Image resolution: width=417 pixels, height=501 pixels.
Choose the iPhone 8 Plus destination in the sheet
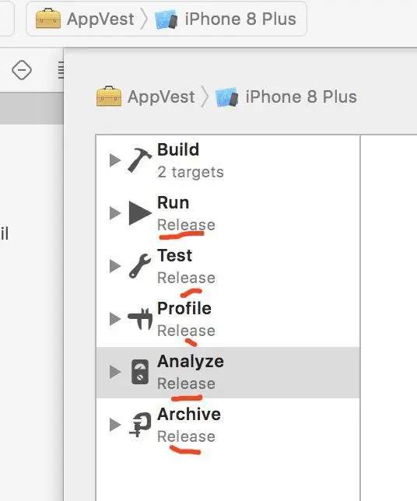tap(286, 96)
